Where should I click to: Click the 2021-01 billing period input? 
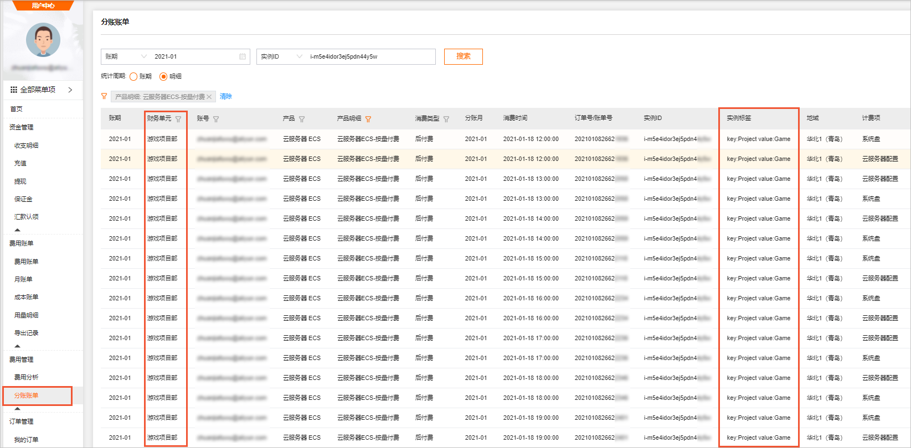point(195,56)
